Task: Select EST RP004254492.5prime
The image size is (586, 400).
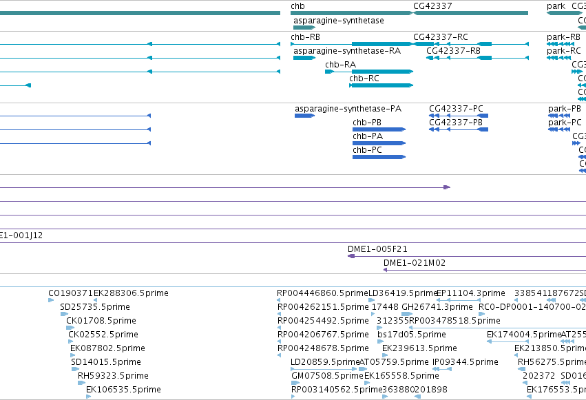Action: coord(279,328)
